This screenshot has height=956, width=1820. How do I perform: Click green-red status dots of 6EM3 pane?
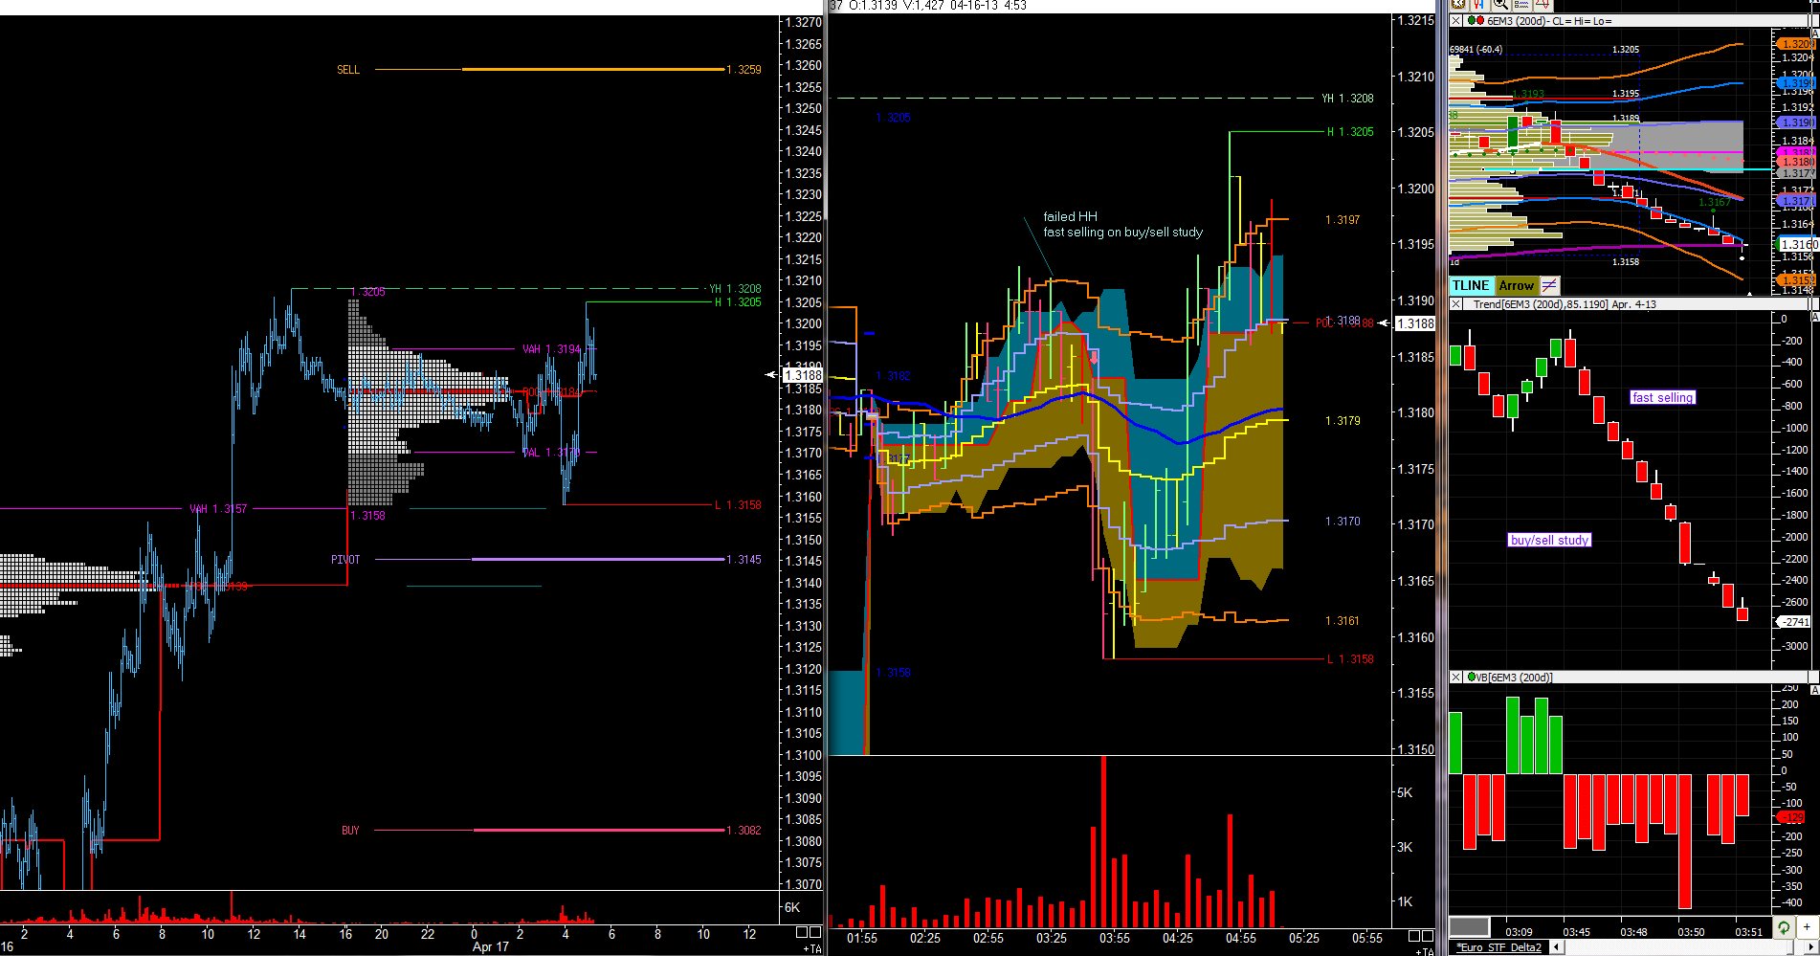point(1476,21)
